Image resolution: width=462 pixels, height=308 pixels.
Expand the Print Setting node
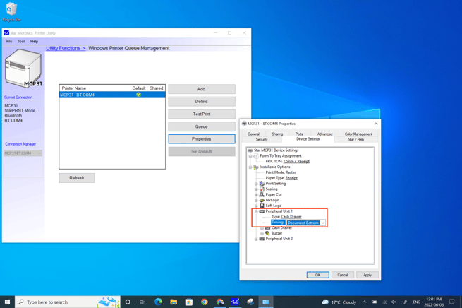click(x=256, y=184)
